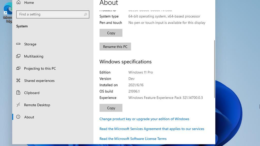The height and width of the screenshot is (146, 260).
Task: Copy the Windows specifications details
Action: point(111,108)
